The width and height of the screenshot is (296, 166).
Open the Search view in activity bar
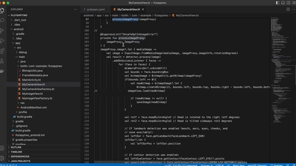[x=2, y=20]
